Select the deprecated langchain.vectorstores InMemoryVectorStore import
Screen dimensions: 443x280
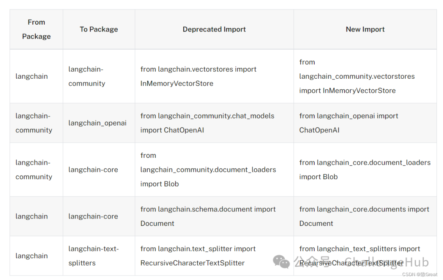[199, 76]
